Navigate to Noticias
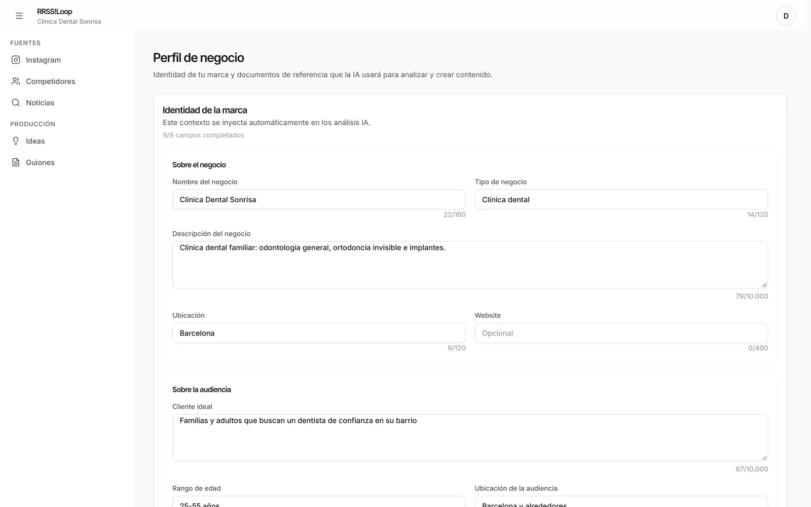811x507 pixels. (x=67, y=102)
